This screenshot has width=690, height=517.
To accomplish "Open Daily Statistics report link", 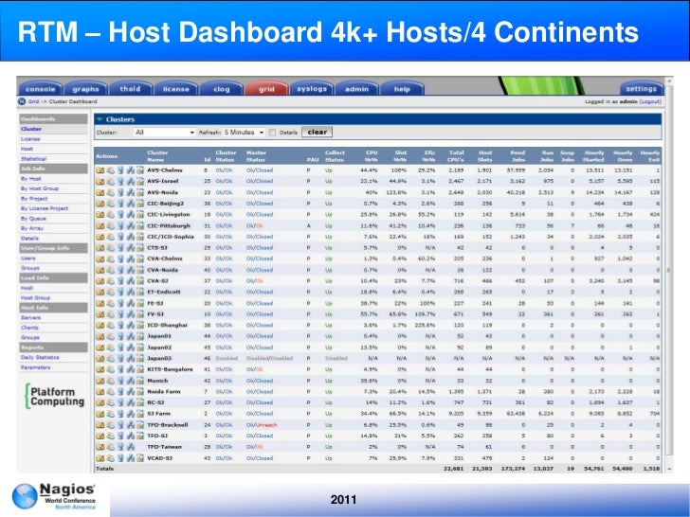I will pyautogui.click(x=40, y=357).
